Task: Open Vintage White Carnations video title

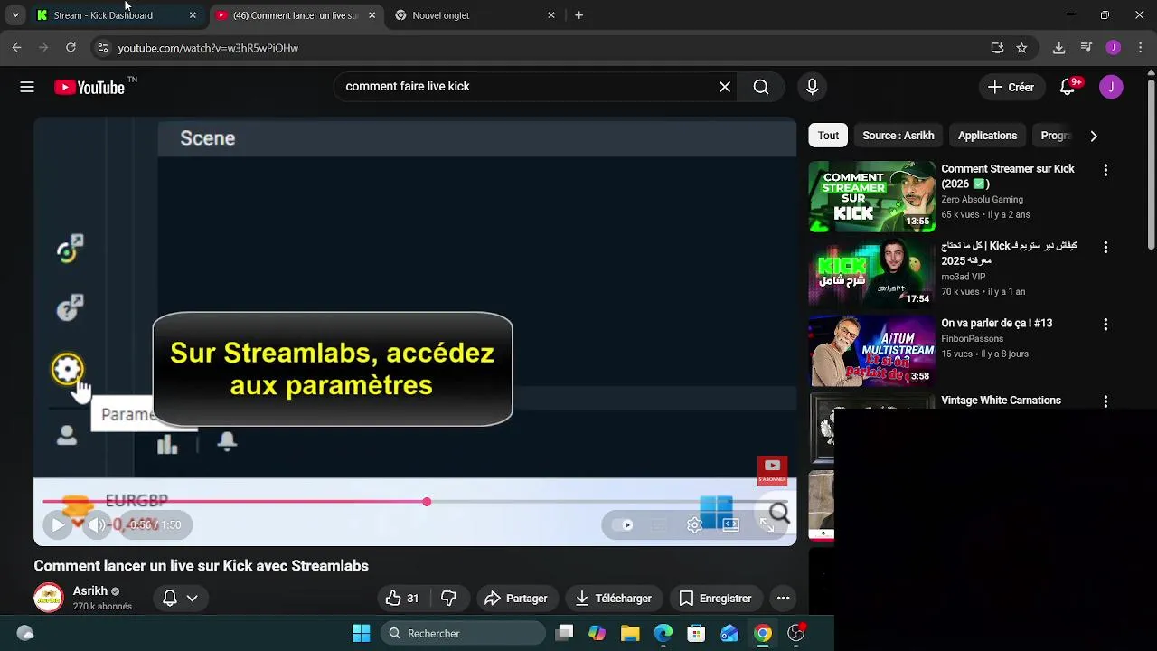Action: tap(1001, 401)
